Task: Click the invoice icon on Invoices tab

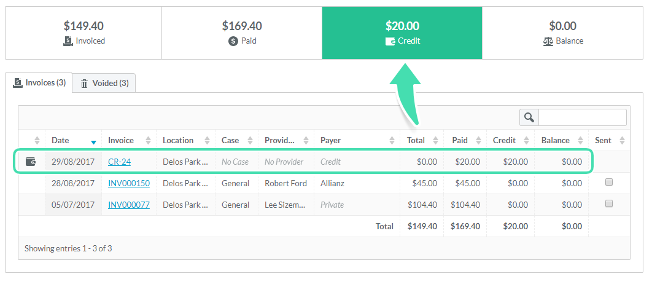Action: click(17, 82)
